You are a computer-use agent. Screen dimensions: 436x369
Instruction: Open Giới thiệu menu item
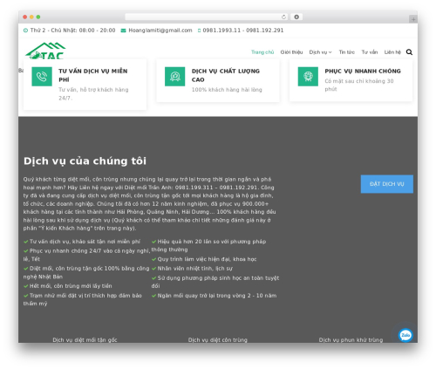click(291, 52)
